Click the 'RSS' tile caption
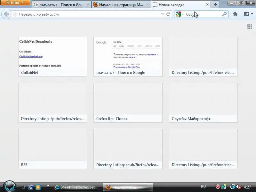256x192 pixels. coord(24,165)
